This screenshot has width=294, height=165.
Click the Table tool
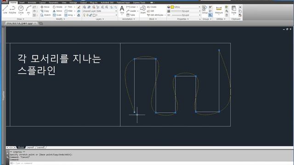coord(130,15)
